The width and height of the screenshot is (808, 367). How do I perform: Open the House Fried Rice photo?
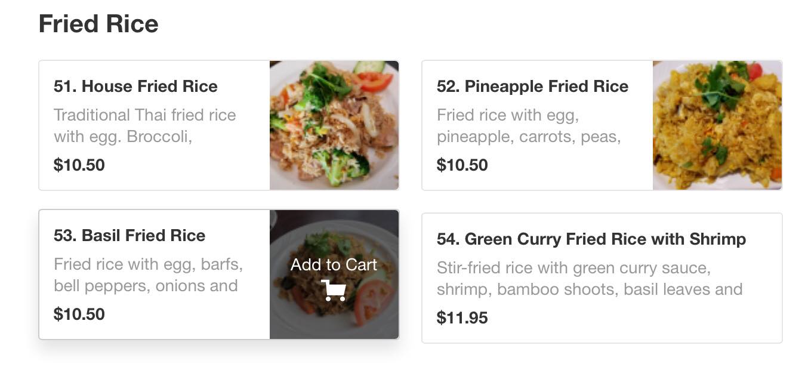pos(334,125)
